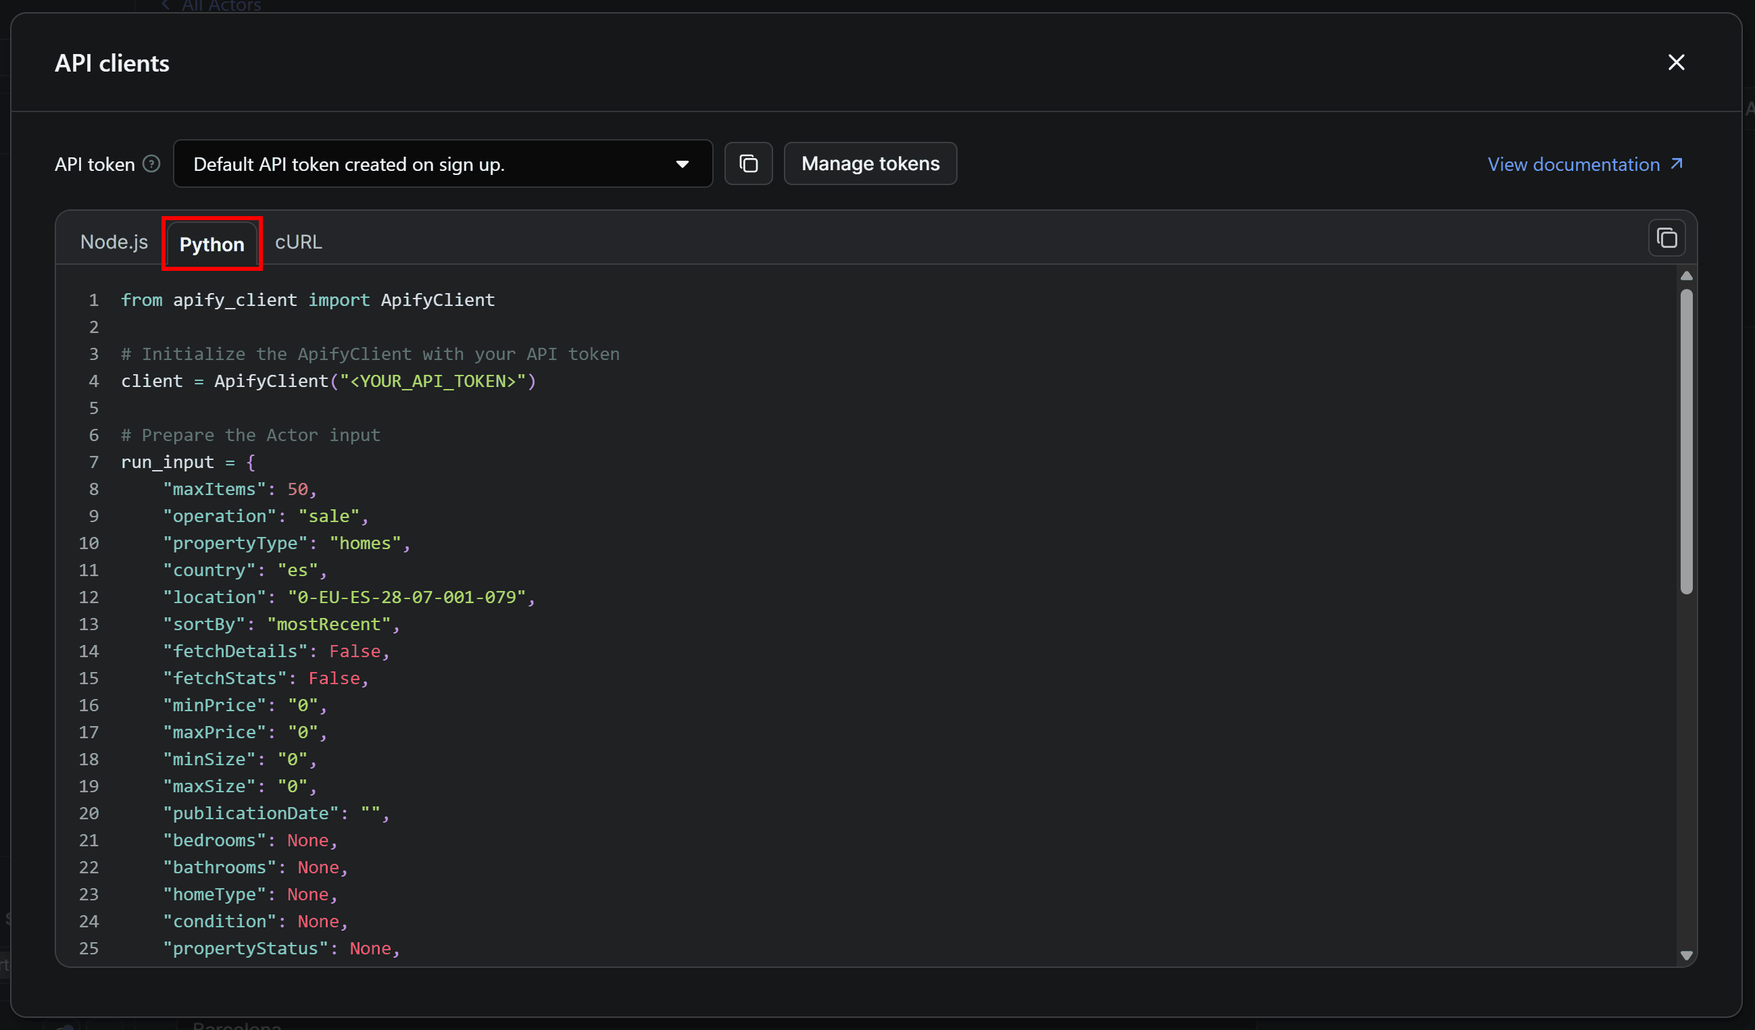Click the <YOUR_API_TOKEN> placeholder in code
The width and height of the screenshot is (1755, 1030).
(x=432, y=381)
